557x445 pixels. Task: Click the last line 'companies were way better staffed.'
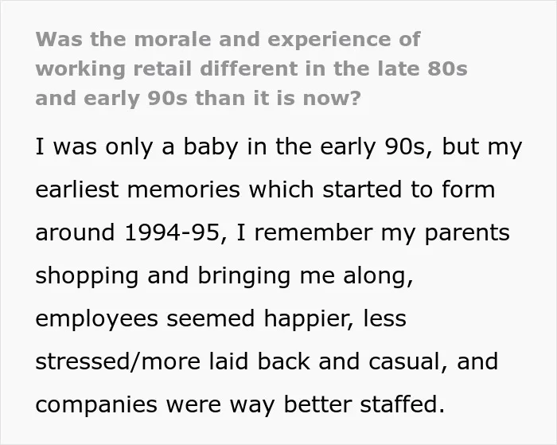coord(240,405)
